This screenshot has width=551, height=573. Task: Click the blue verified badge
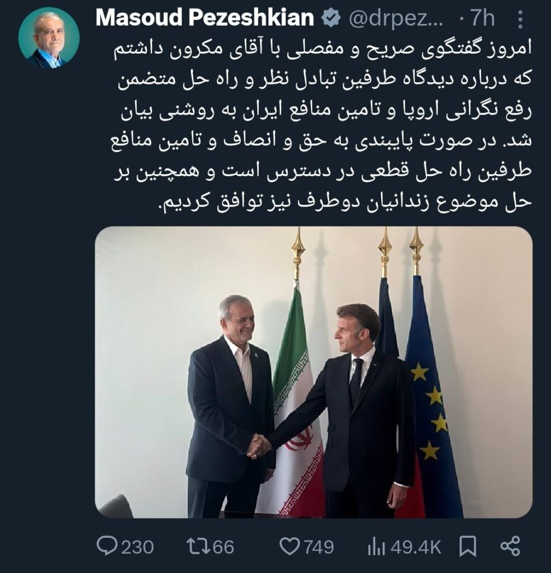(x=331, y=19)
